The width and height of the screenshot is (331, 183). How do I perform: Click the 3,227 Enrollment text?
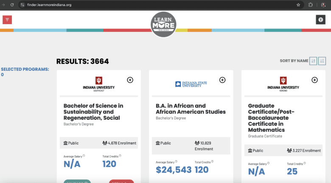306,150
